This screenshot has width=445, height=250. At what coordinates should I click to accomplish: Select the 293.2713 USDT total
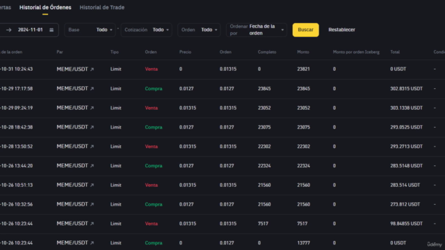406,147
